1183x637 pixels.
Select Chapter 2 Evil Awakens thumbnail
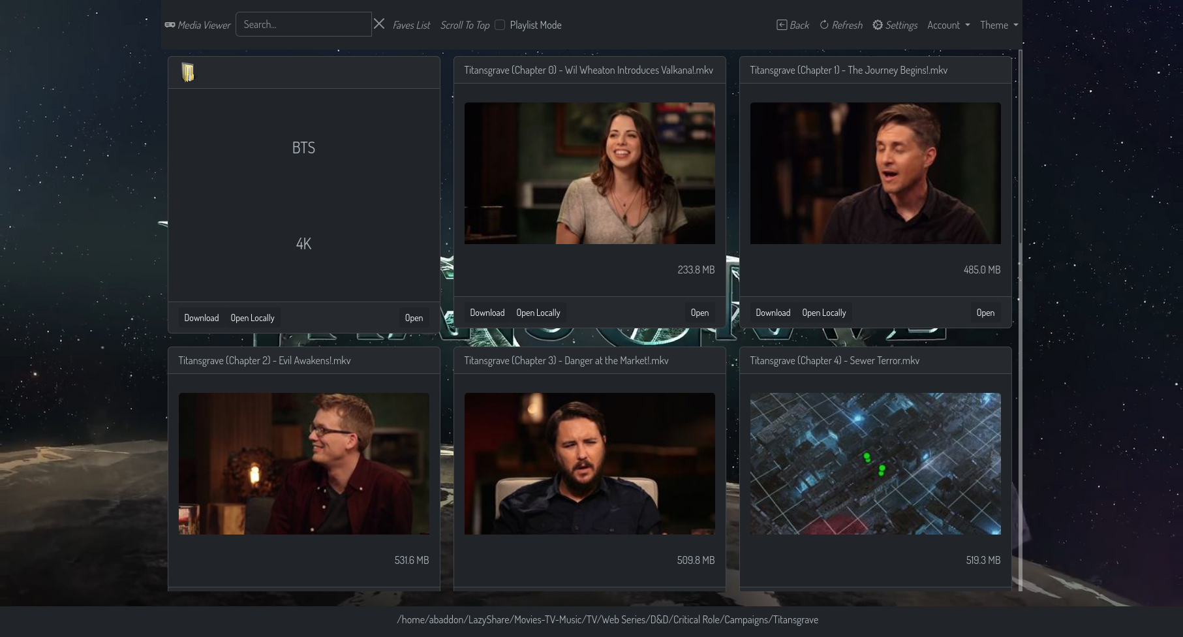point(304,463)
